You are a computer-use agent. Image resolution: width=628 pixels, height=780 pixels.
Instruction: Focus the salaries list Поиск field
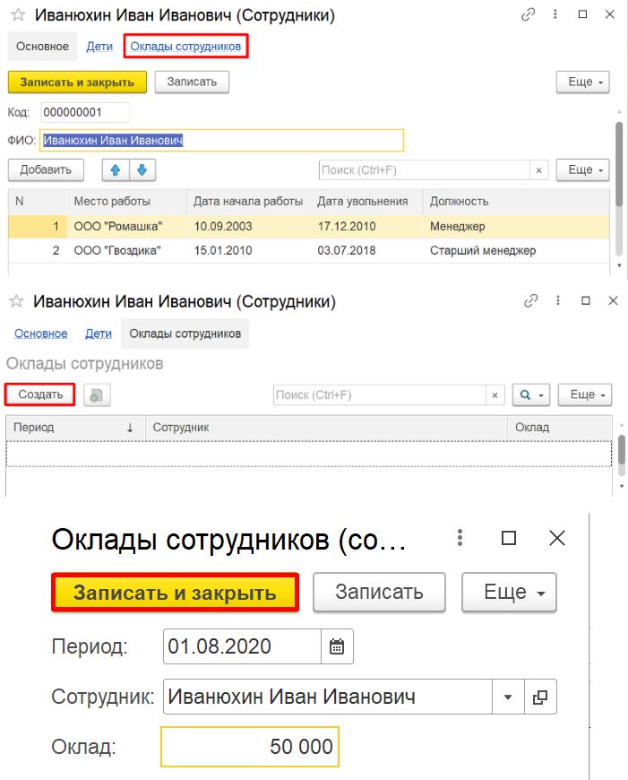[x=379, y=395]
